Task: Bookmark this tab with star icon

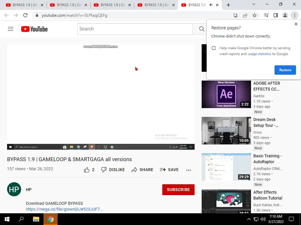Action: click(255, 15)
